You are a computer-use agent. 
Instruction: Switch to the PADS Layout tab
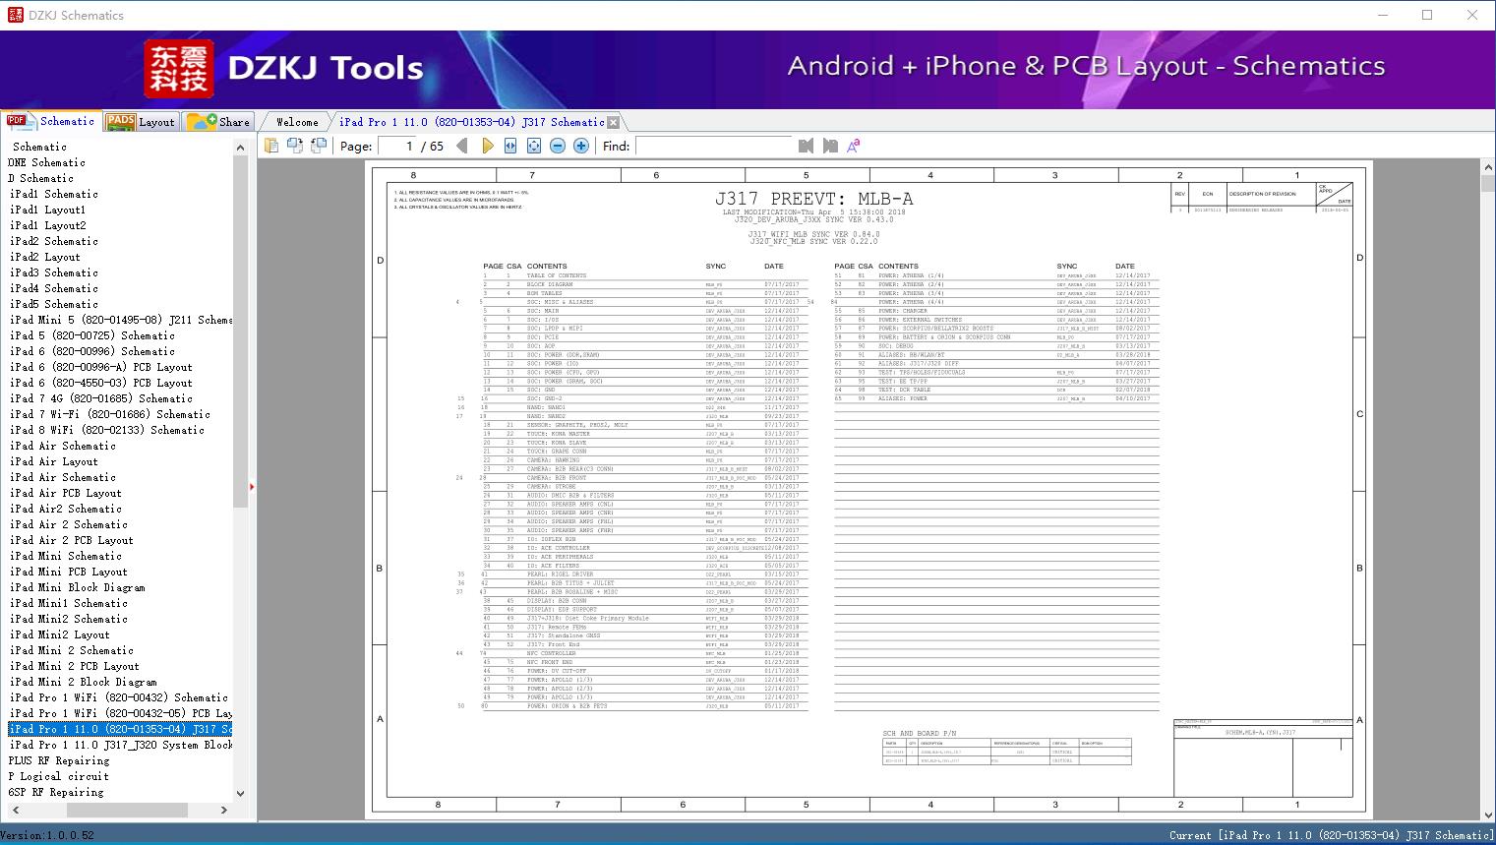click(x=141, y=122)
